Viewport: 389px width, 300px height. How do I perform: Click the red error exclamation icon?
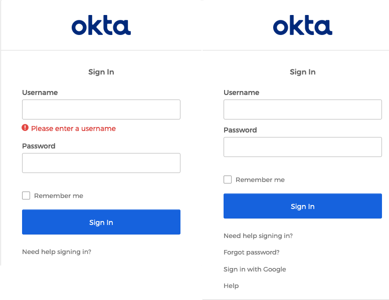click(25, 128)
